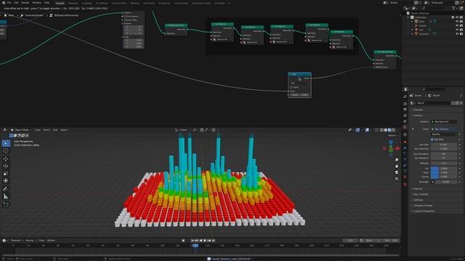Jump to the timeline end frame

[213, 241]
